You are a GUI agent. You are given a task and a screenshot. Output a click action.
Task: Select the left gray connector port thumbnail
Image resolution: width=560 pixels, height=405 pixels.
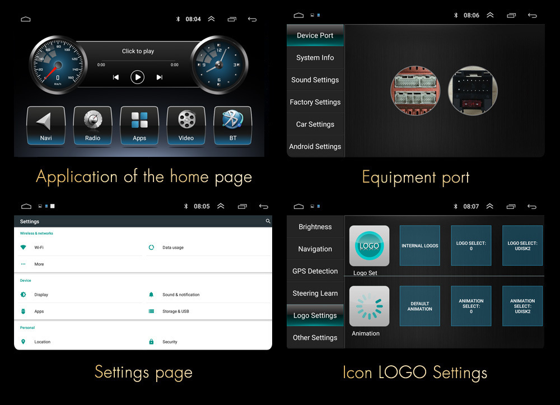[415, 90]
